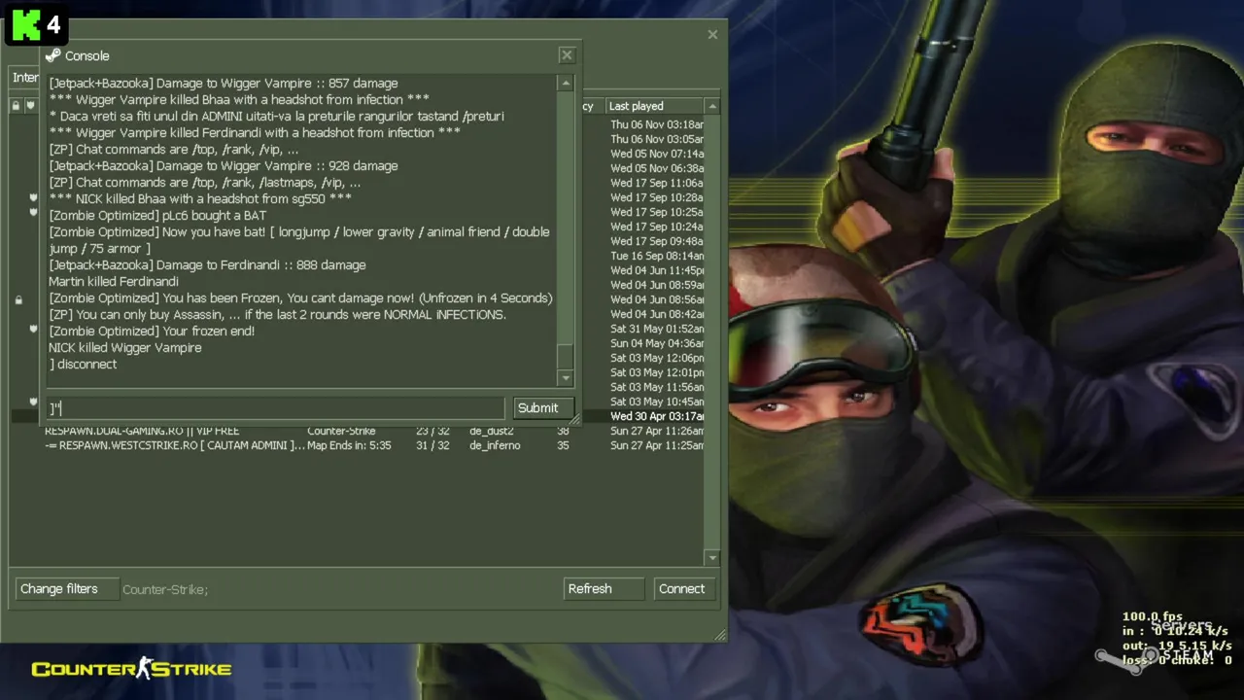Select the 'Sun 27 Apr 11:26am' entry
1244x700 pixels.
657,431
